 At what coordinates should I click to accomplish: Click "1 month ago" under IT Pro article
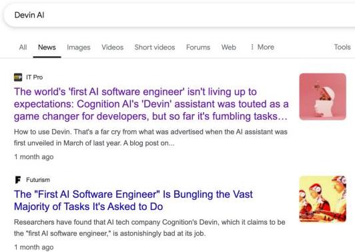pos(34,156)
